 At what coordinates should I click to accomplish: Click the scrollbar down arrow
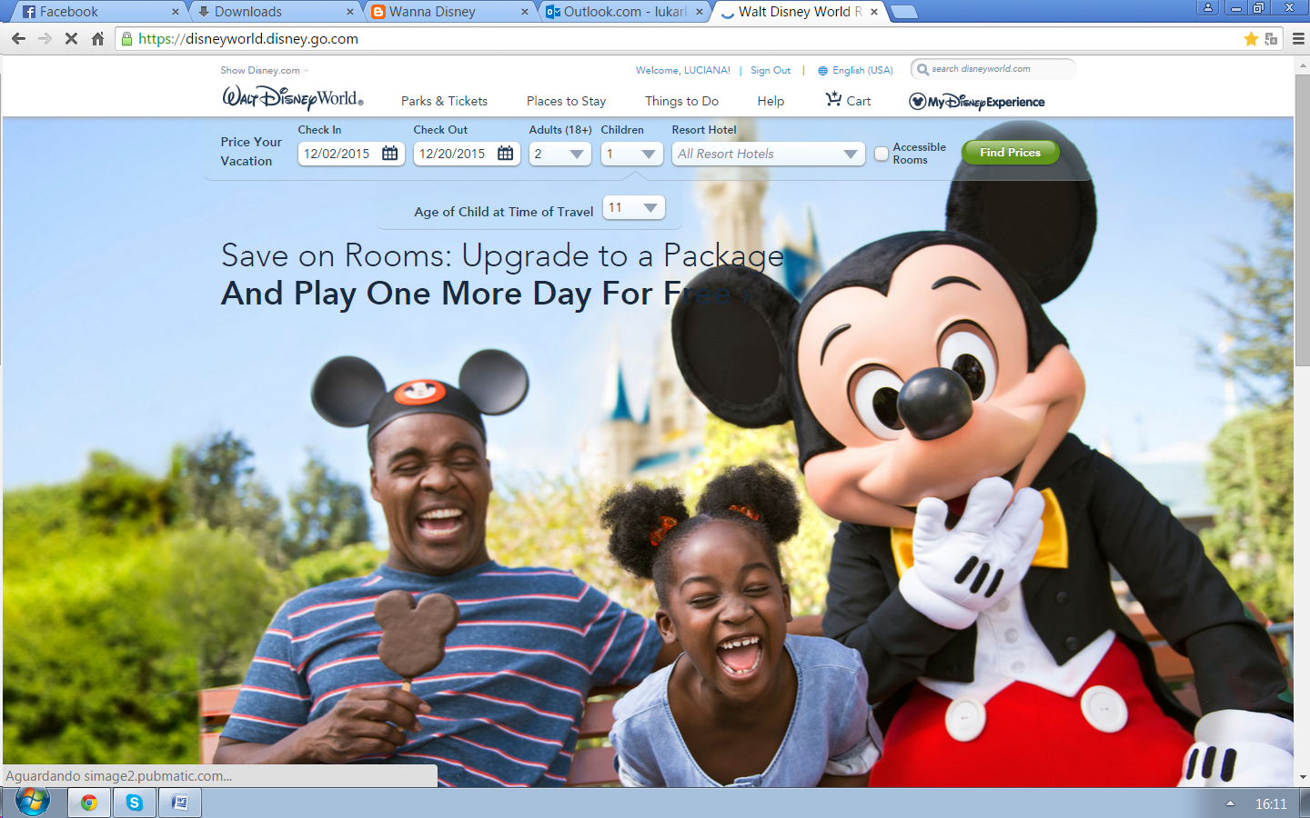1302,778
